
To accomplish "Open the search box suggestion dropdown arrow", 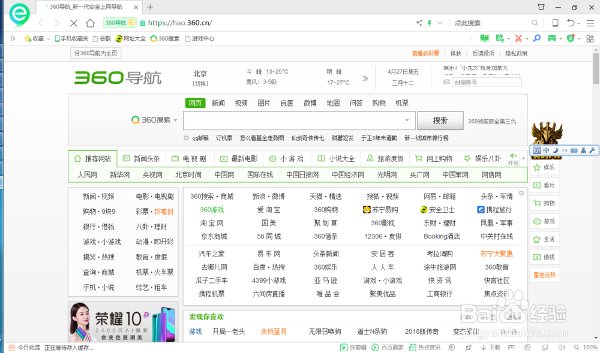I will [407, 120].
